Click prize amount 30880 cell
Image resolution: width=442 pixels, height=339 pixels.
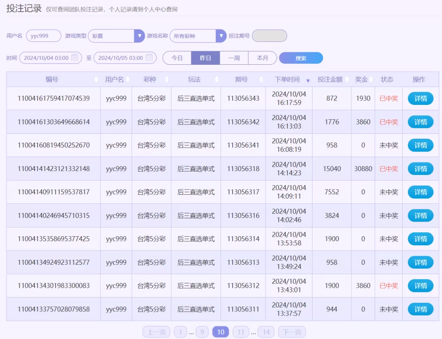tap(363, 169)
